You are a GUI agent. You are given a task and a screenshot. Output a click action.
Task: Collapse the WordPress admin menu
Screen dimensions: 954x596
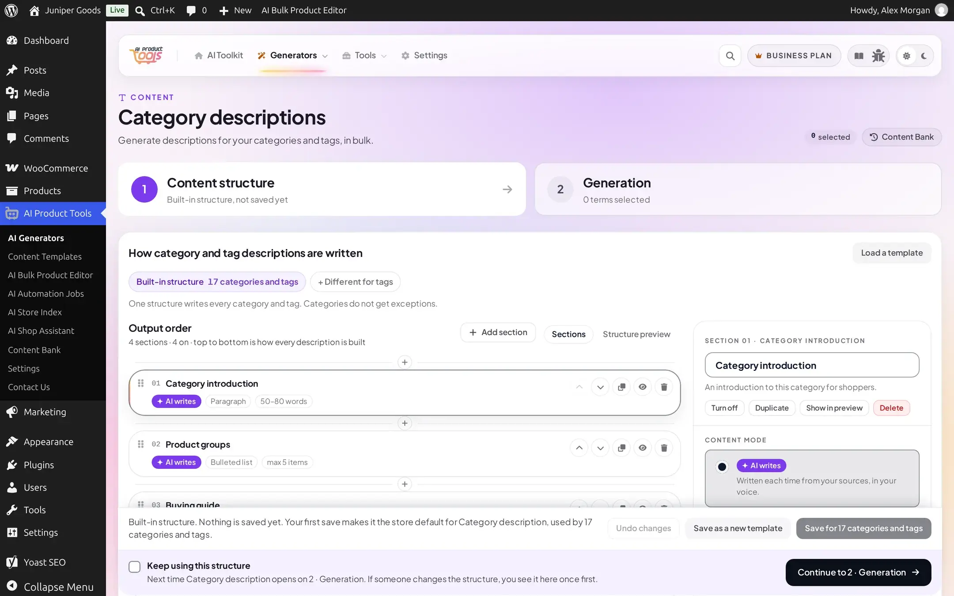click(53, 586)
